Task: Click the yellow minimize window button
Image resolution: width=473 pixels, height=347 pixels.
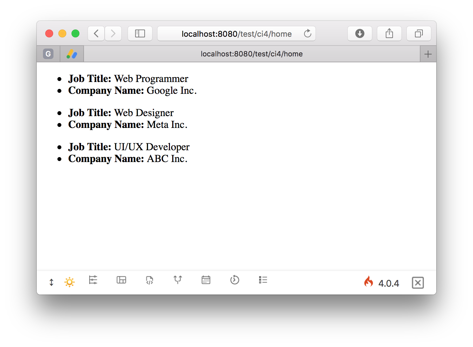Action: (62, 33)
